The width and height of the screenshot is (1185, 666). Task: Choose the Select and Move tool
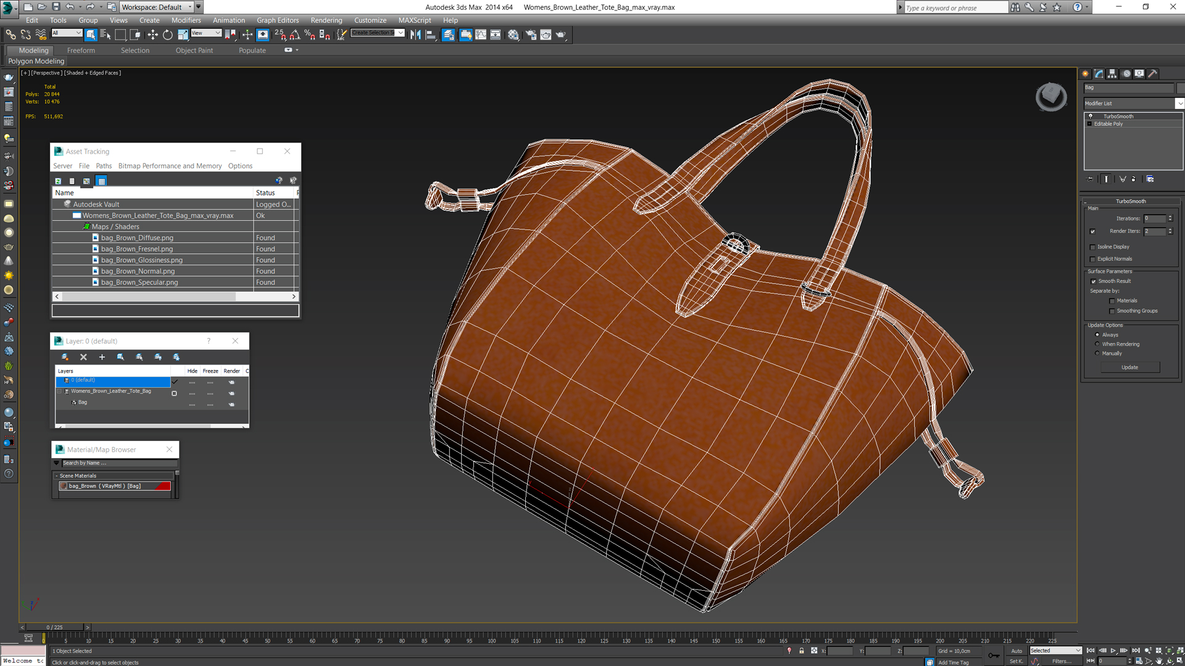point(152,35)
